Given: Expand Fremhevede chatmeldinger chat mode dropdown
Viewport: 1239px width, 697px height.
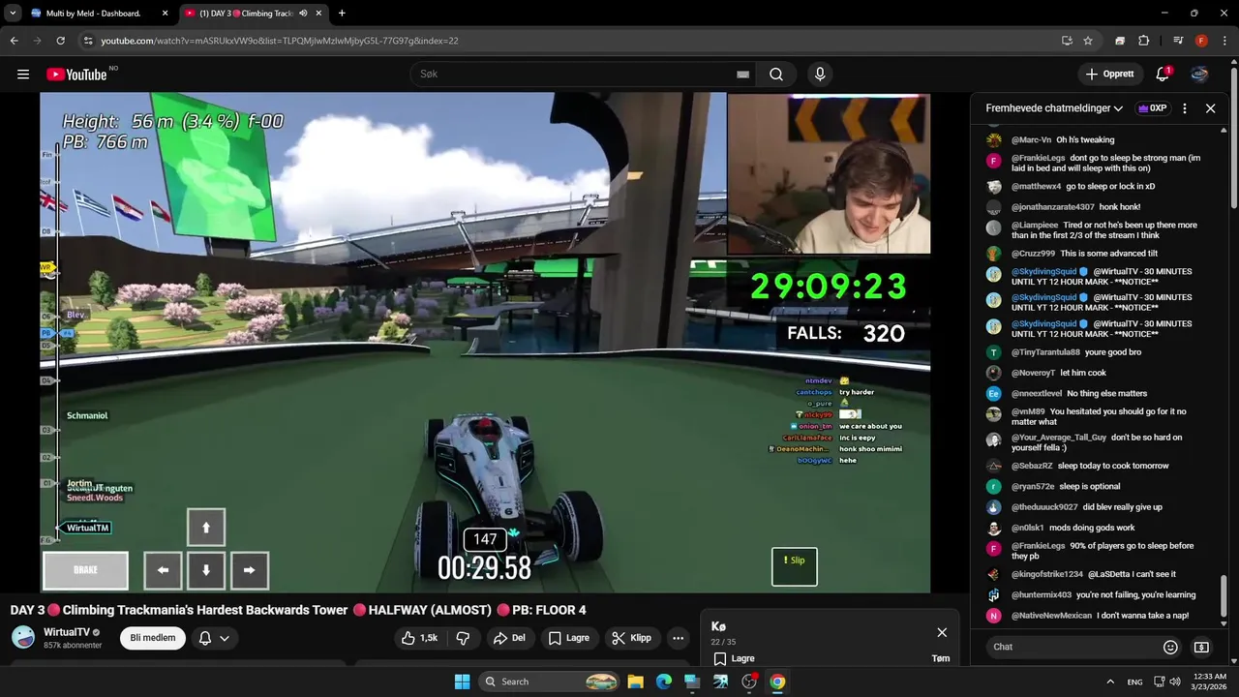Looking at the screenshot, I should pyautogui.click(x=1054, y=108).
